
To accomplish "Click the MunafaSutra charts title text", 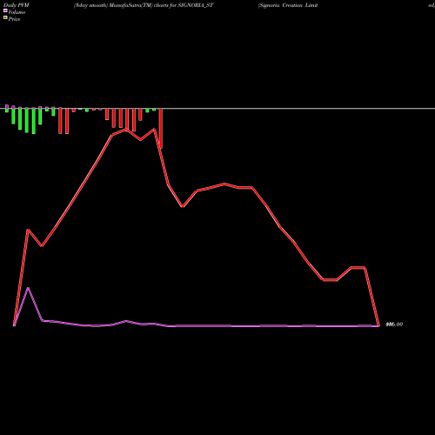I will tap(144, 5).
